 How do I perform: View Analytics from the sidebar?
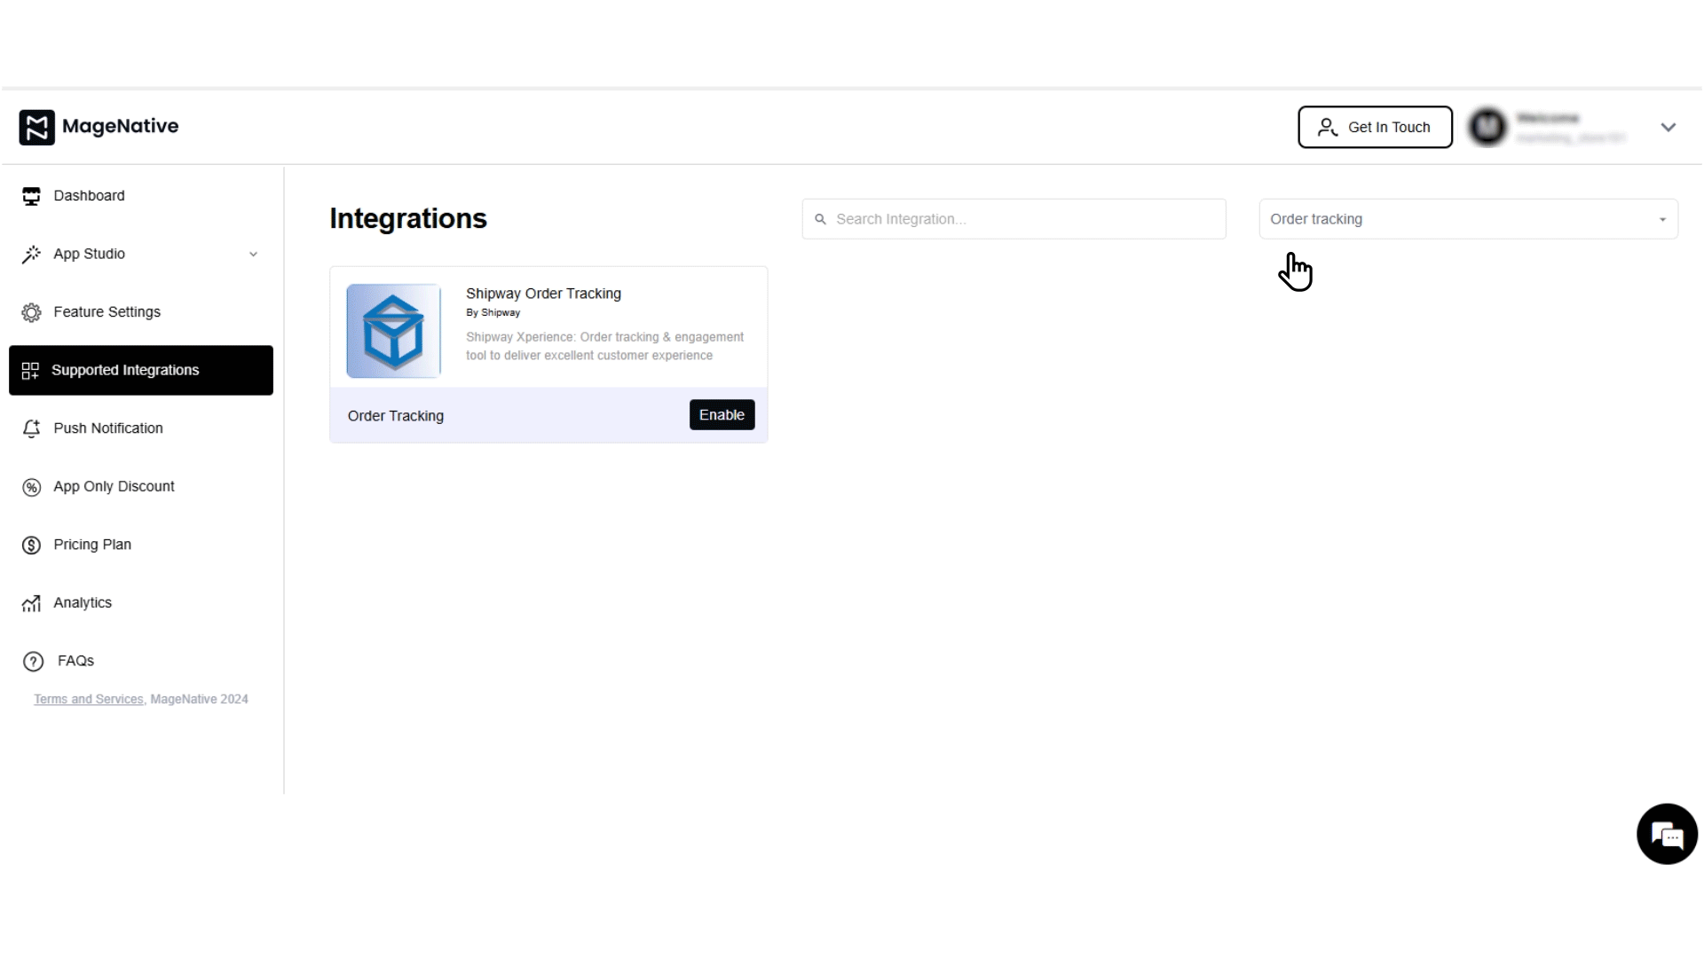81,602
